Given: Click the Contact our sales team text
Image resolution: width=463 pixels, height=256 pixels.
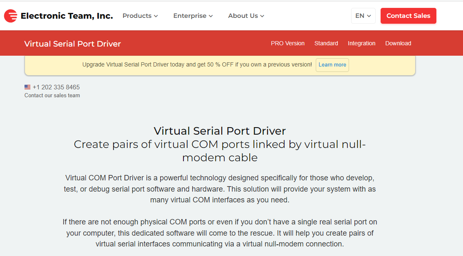Looking at the screenshot, I should click(x=52, y=96).
